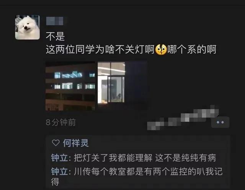Reply to comment starting "川传每个教室"
Image resolution: width=245 pixels, height=190 pixels.
point(137,177)
